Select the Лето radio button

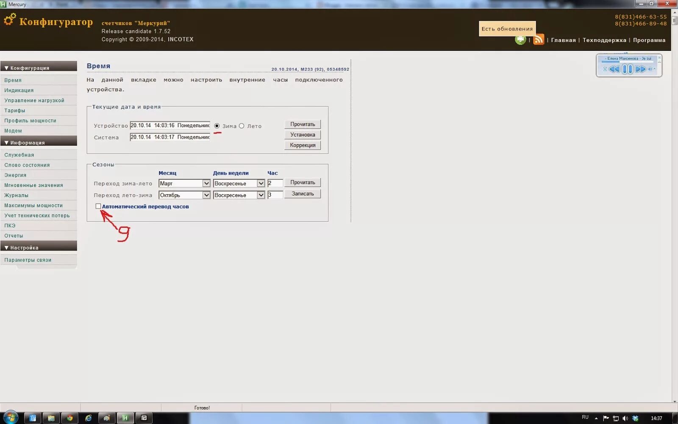(242, 126)
